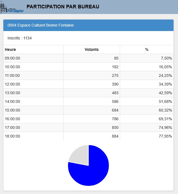Click the 60,32% percentage cell
The height and width of the screenshot is (194, 178).
(165, 110)
